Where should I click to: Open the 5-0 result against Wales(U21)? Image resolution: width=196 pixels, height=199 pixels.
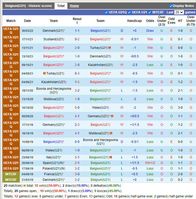click(x=77, y=108)
